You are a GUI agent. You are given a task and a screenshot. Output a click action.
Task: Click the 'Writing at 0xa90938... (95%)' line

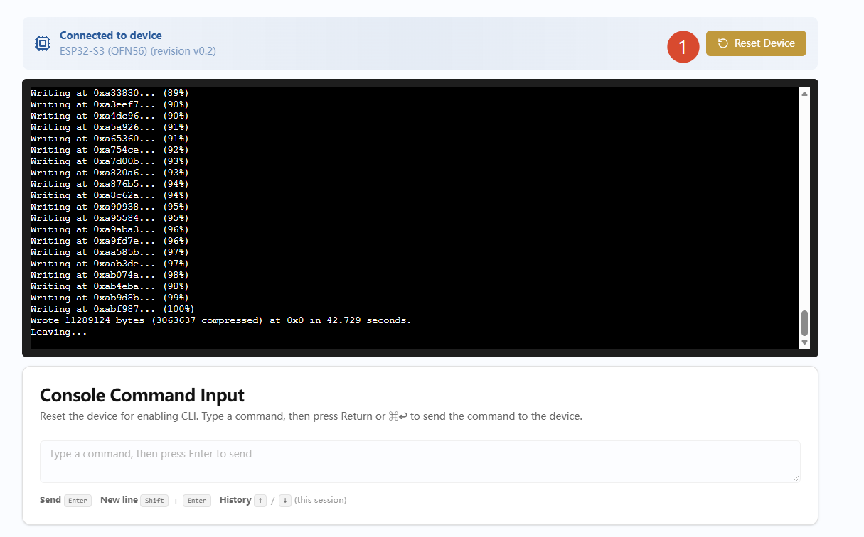tap(110, 207)
